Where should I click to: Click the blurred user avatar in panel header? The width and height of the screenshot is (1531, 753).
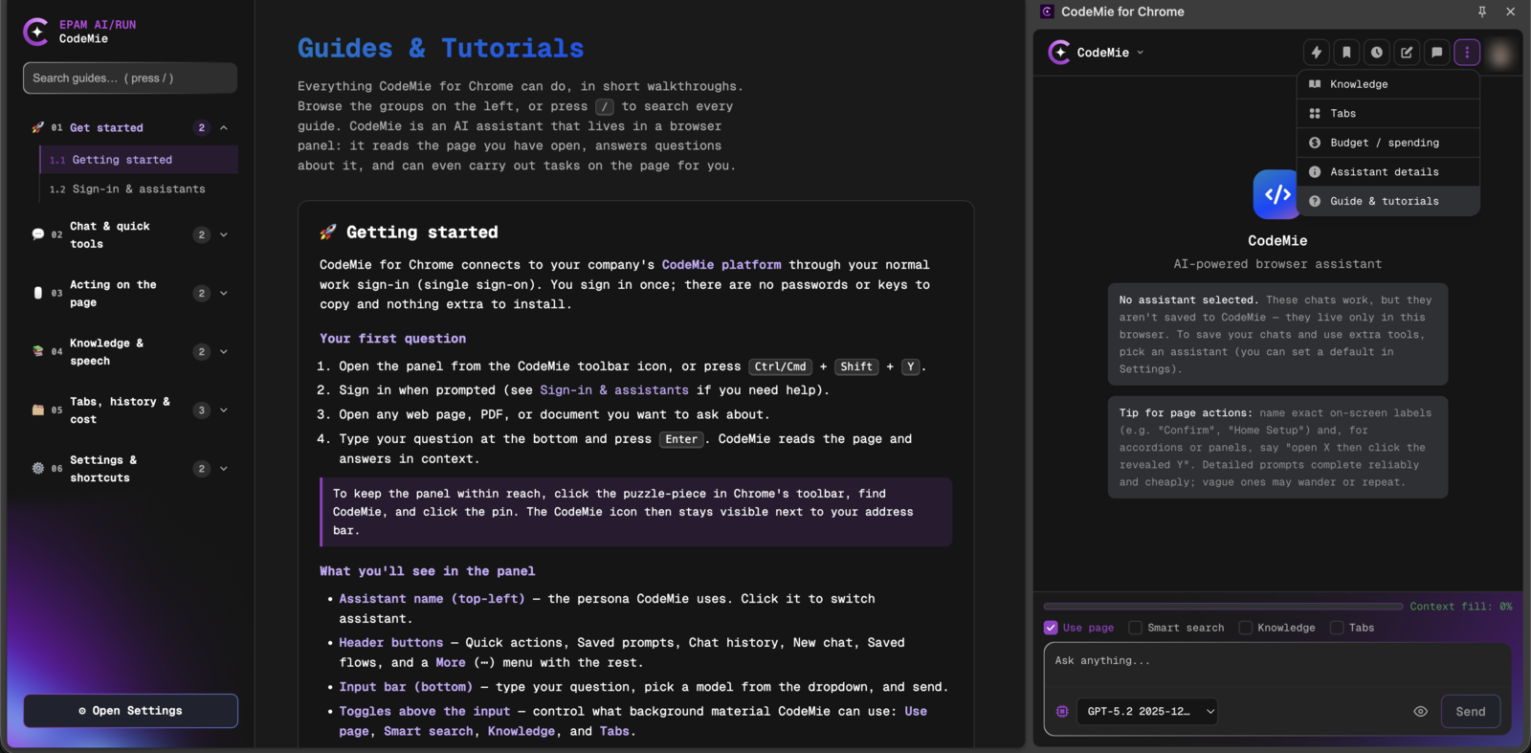(x=1500, y=53)
